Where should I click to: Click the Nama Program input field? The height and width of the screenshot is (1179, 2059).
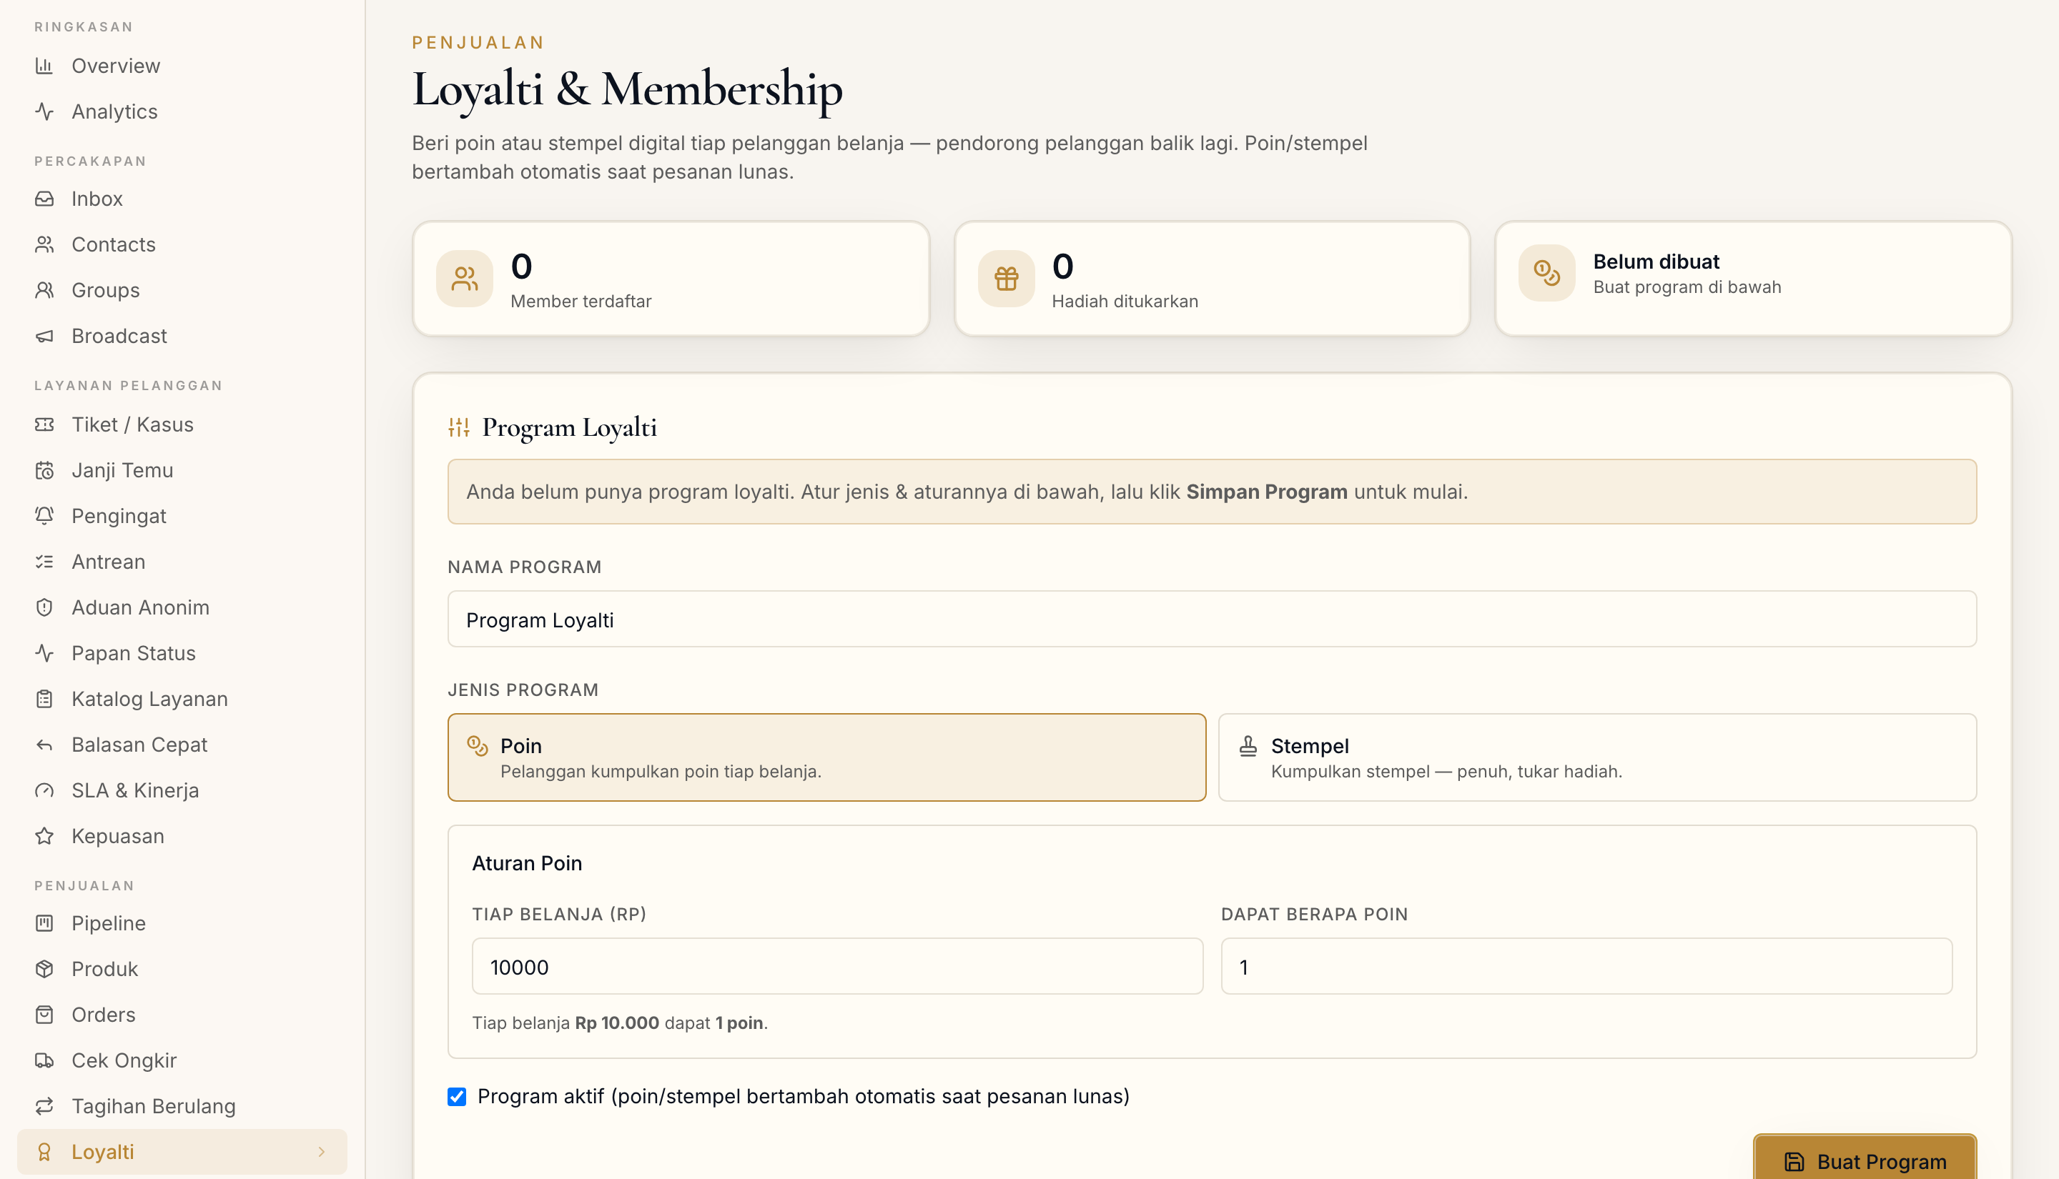click(x=1212, y=620)
